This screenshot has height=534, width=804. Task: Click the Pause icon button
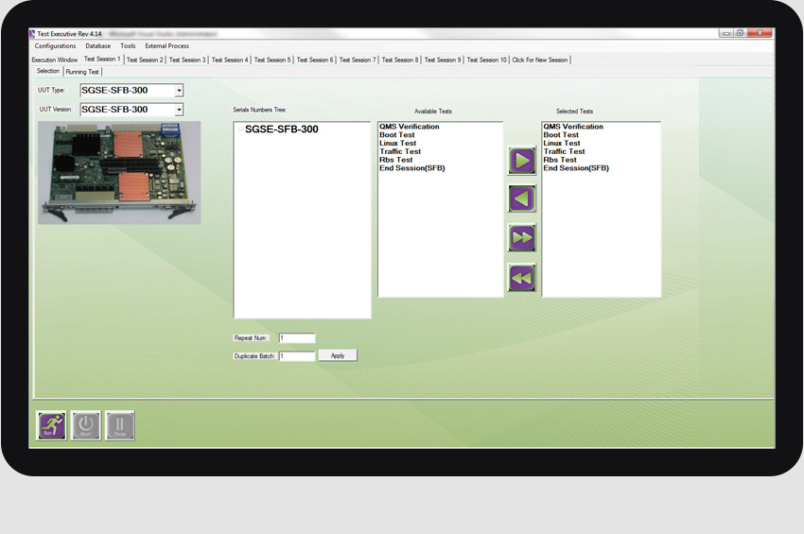pyautogui.click(x=120, y=425)
